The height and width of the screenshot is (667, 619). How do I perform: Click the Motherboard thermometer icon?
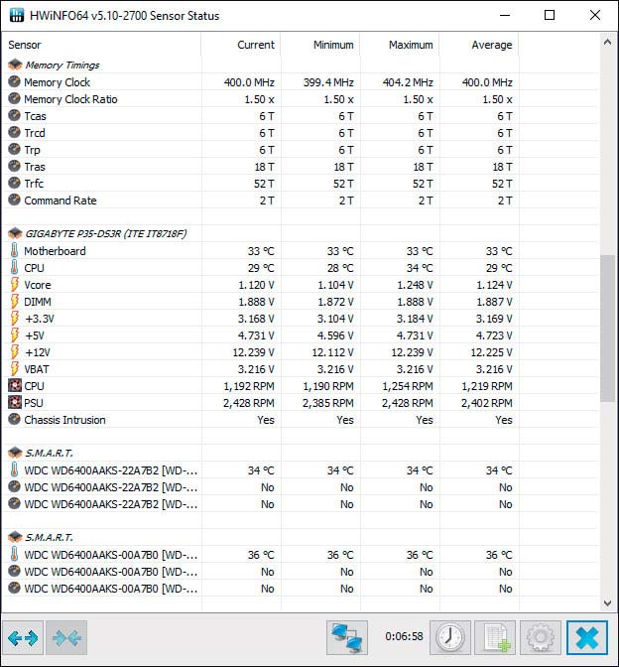[15, 250]
